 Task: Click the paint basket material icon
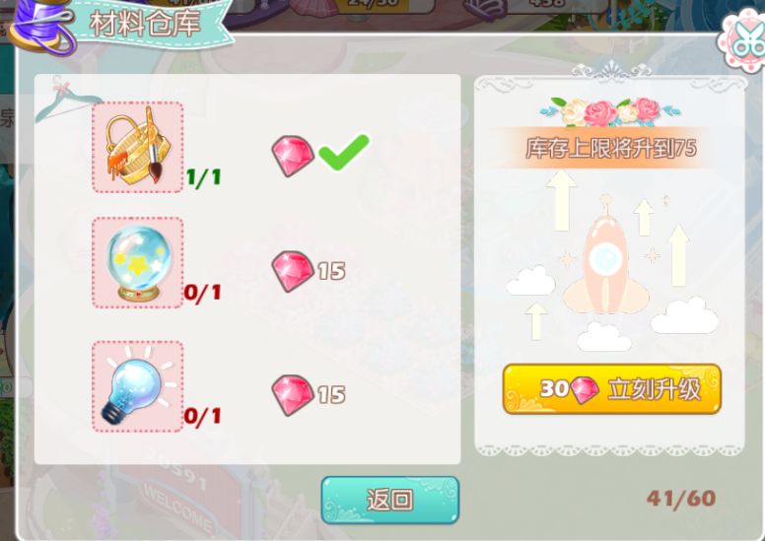coord(138,147)
